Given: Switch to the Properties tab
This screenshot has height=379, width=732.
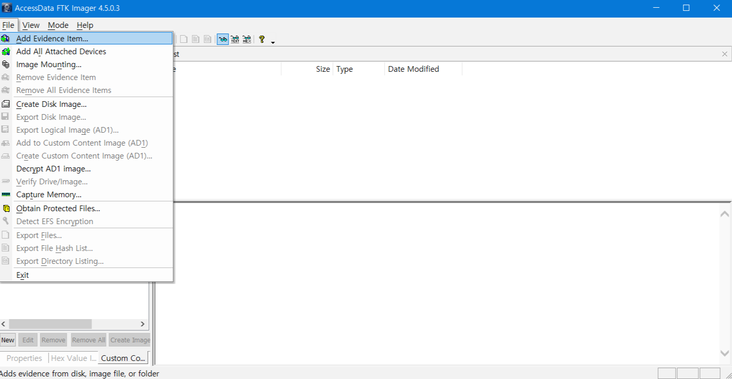Looking at the screenshot, I should coord(24,358).
